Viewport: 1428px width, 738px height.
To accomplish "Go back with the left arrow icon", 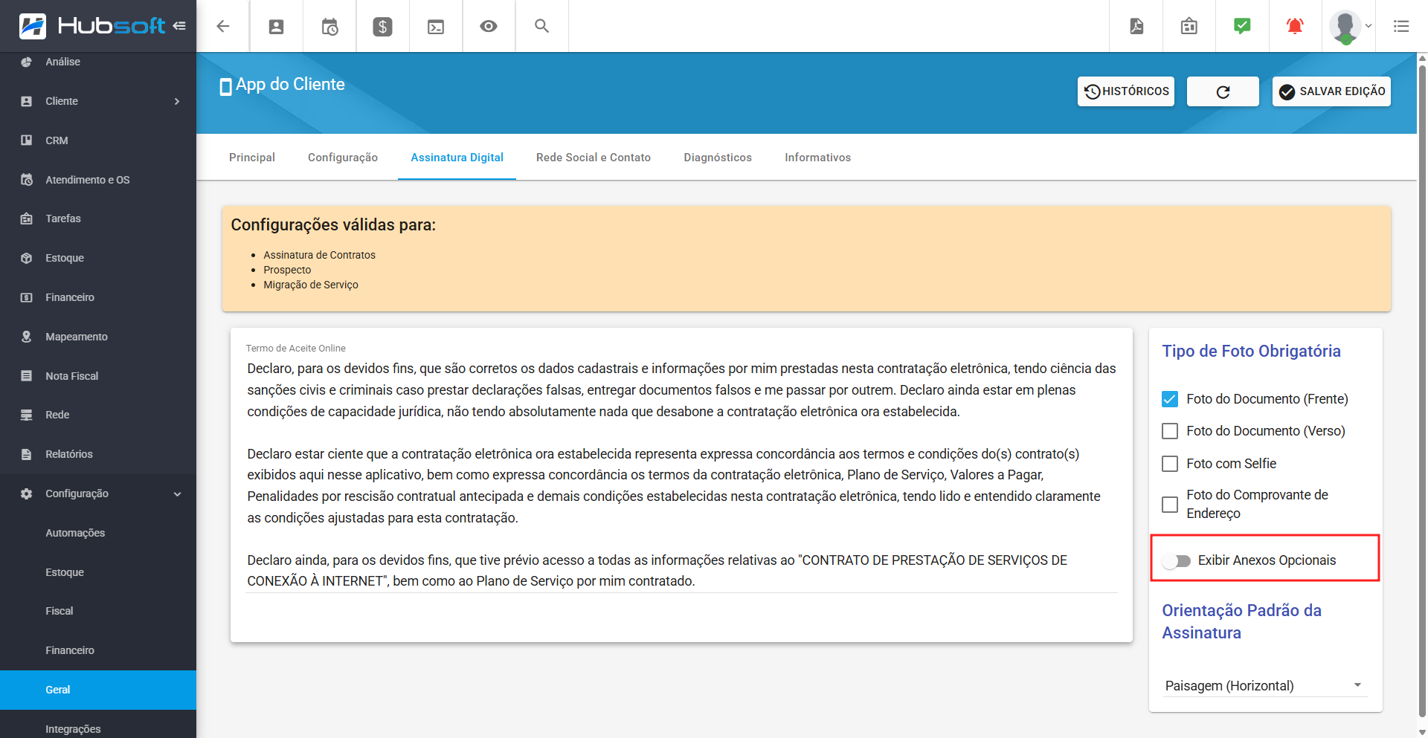I will (222, 26).
